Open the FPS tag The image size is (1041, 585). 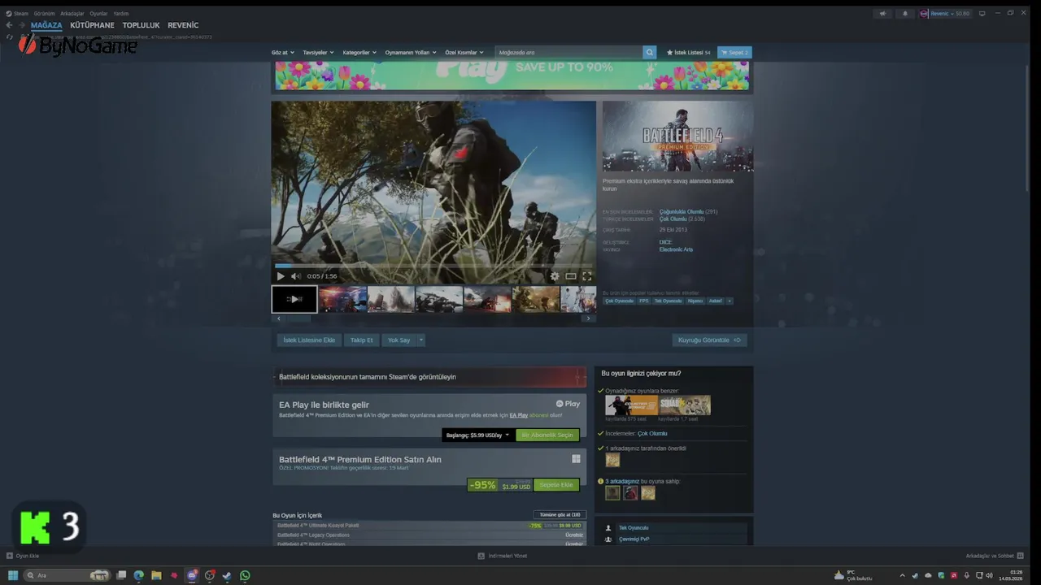point(644,301)
